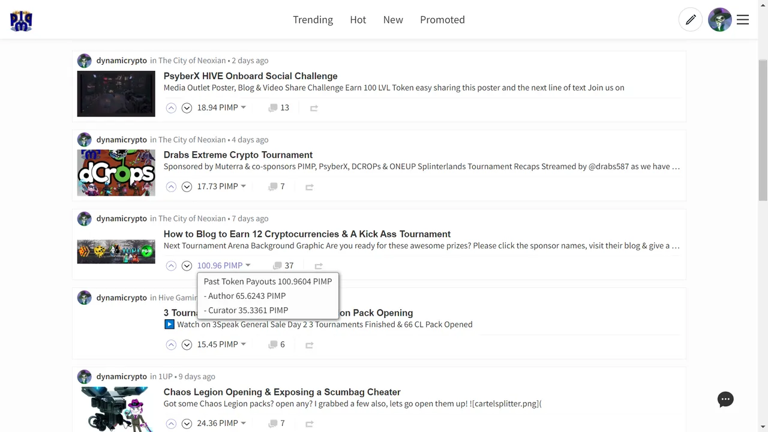Viewport: 768px width, 432px height.
Task: Open the hamburger menu icon
Action: click(743, 20)
